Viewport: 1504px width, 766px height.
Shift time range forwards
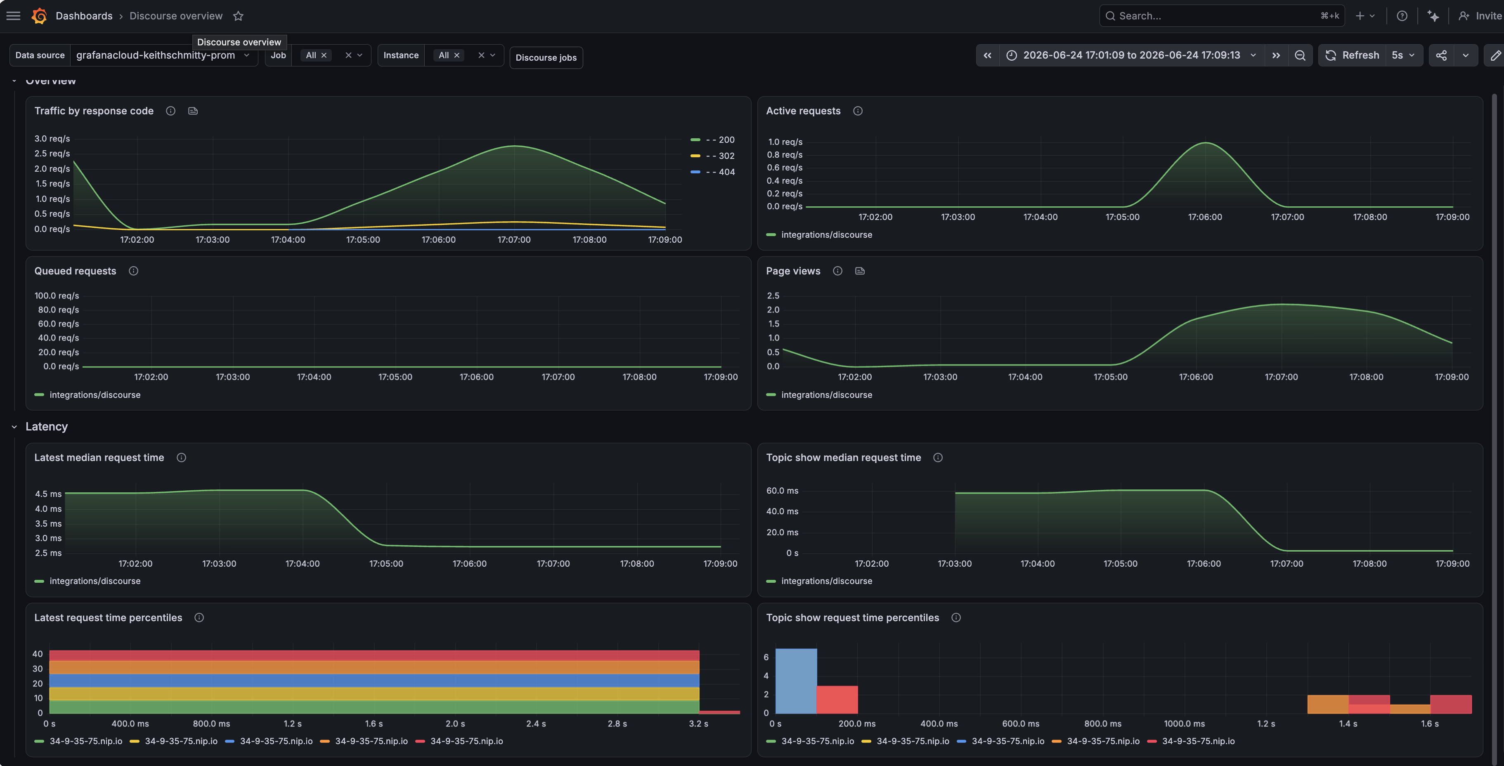pyautogui.click(x=1276, y=55)
